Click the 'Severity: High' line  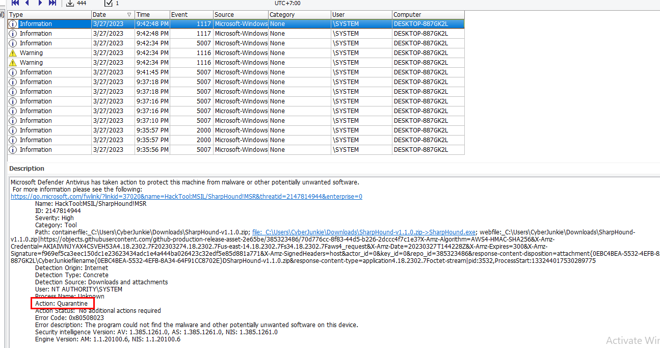pos(55,218)
